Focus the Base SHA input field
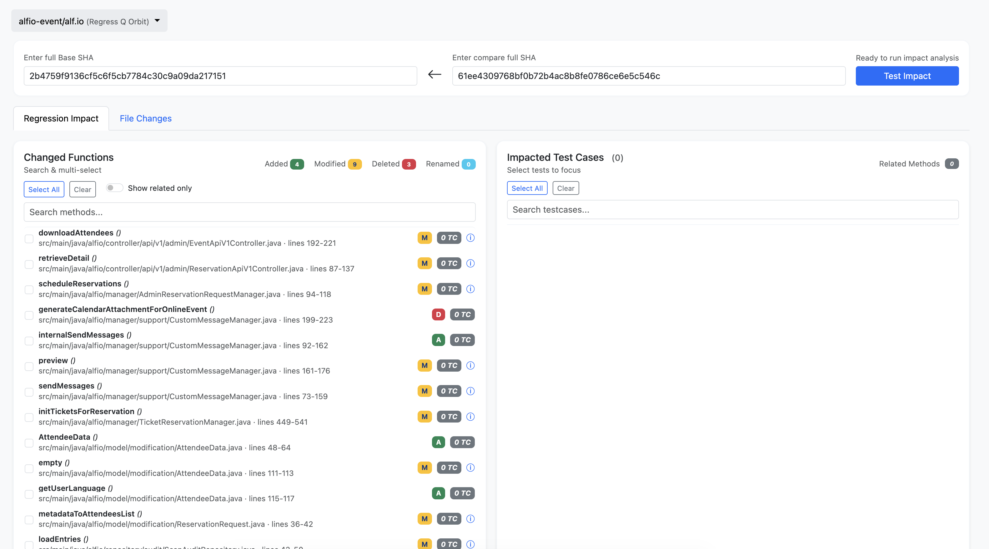 [x=220, y=76]
